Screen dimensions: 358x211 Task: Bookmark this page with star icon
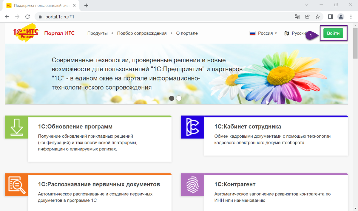(318, 17)
